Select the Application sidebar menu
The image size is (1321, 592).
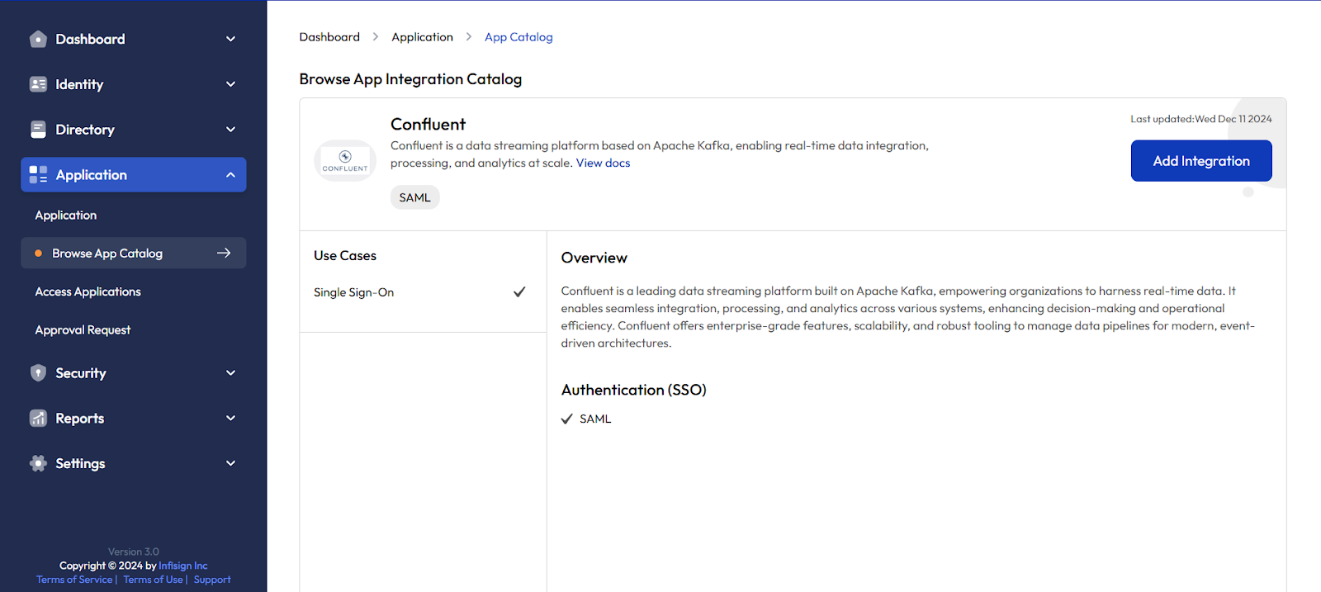coord(134,175)
